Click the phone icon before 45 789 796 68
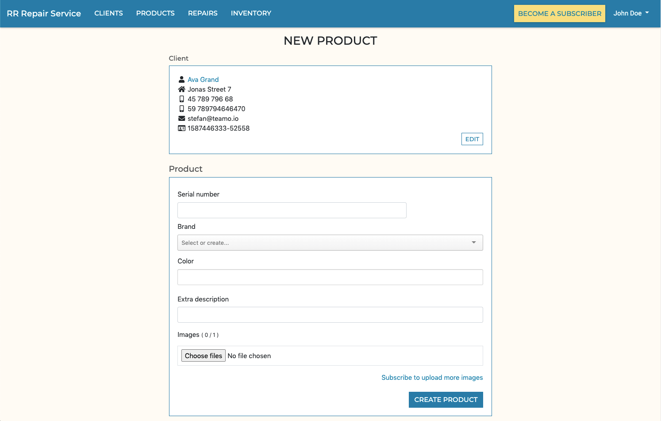The width and height of the screenshot is (661, 421). point(181,99)
